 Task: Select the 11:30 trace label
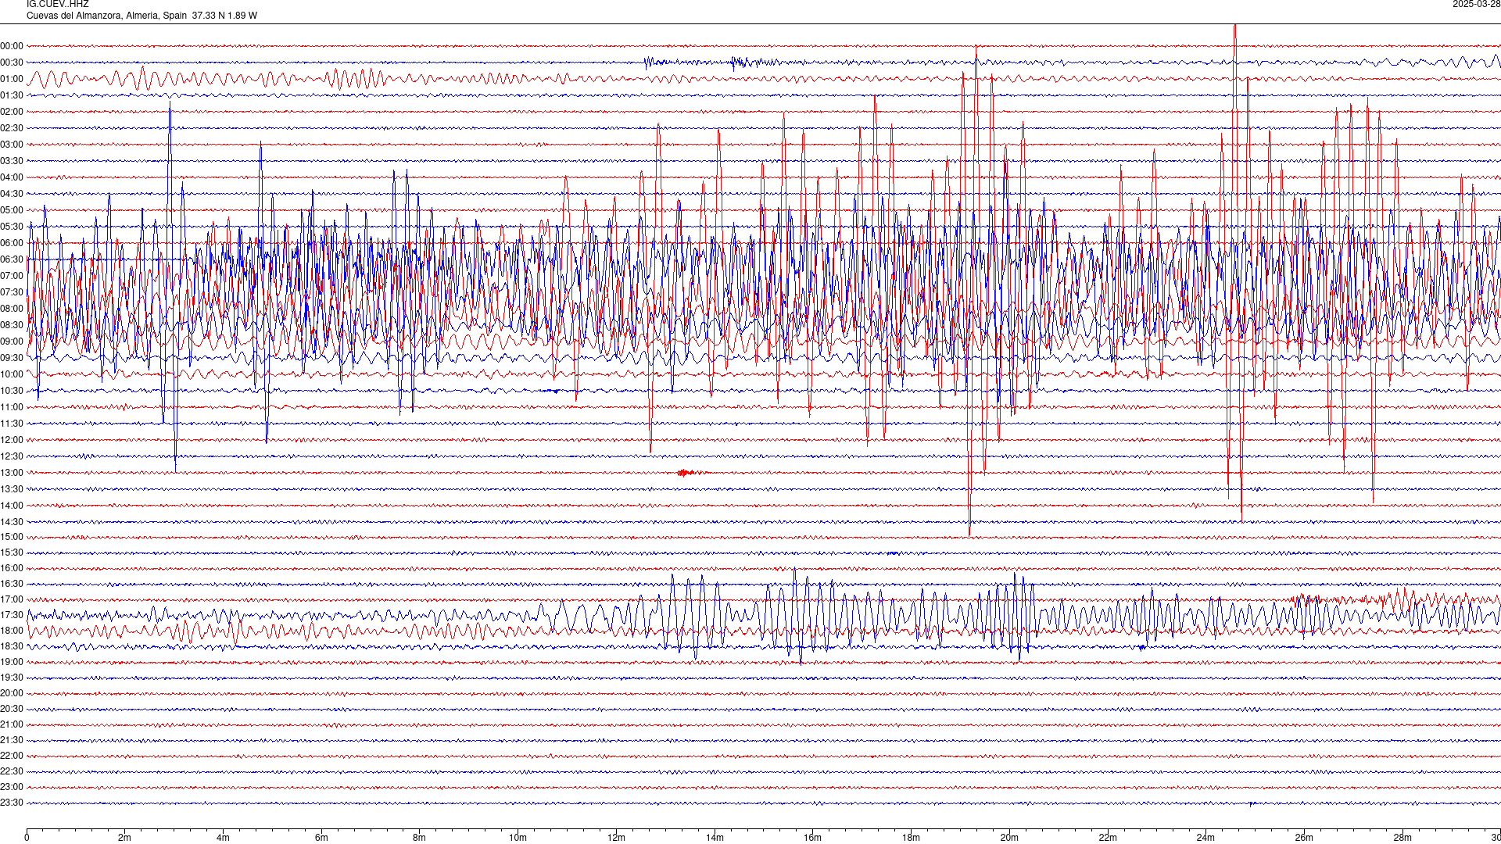coord(12,424)
